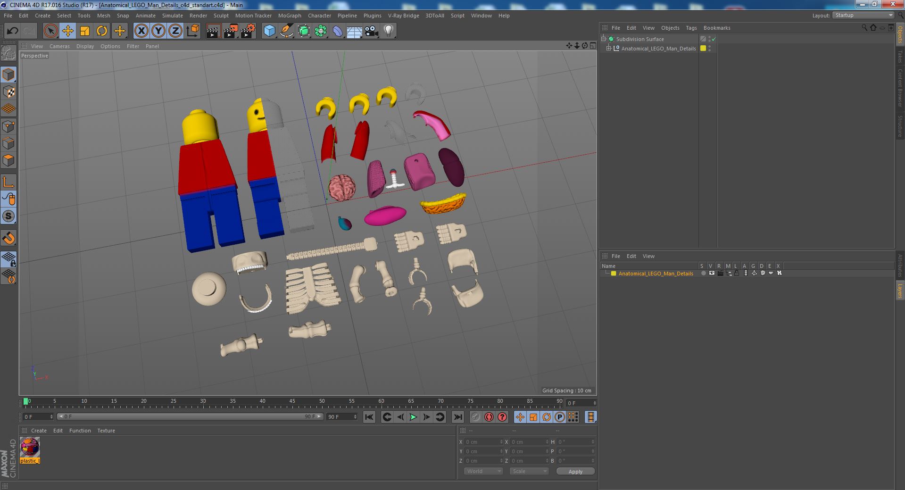Activate the Scale tool
Screen dimensions: 905x490
[85, 31]
